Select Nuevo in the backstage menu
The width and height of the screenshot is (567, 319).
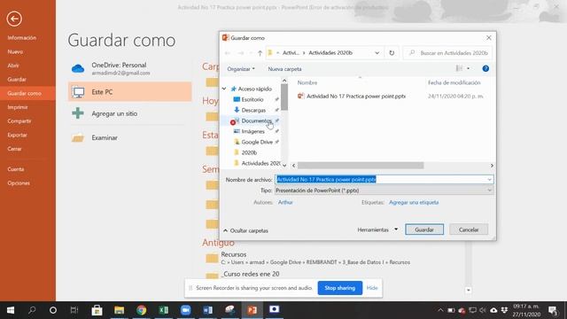click(x=15, y=51)
